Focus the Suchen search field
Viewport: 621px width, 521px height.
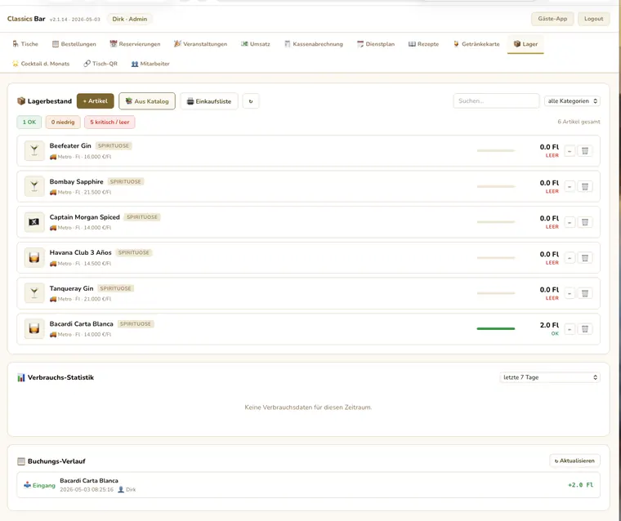click(x=496, y=101)
